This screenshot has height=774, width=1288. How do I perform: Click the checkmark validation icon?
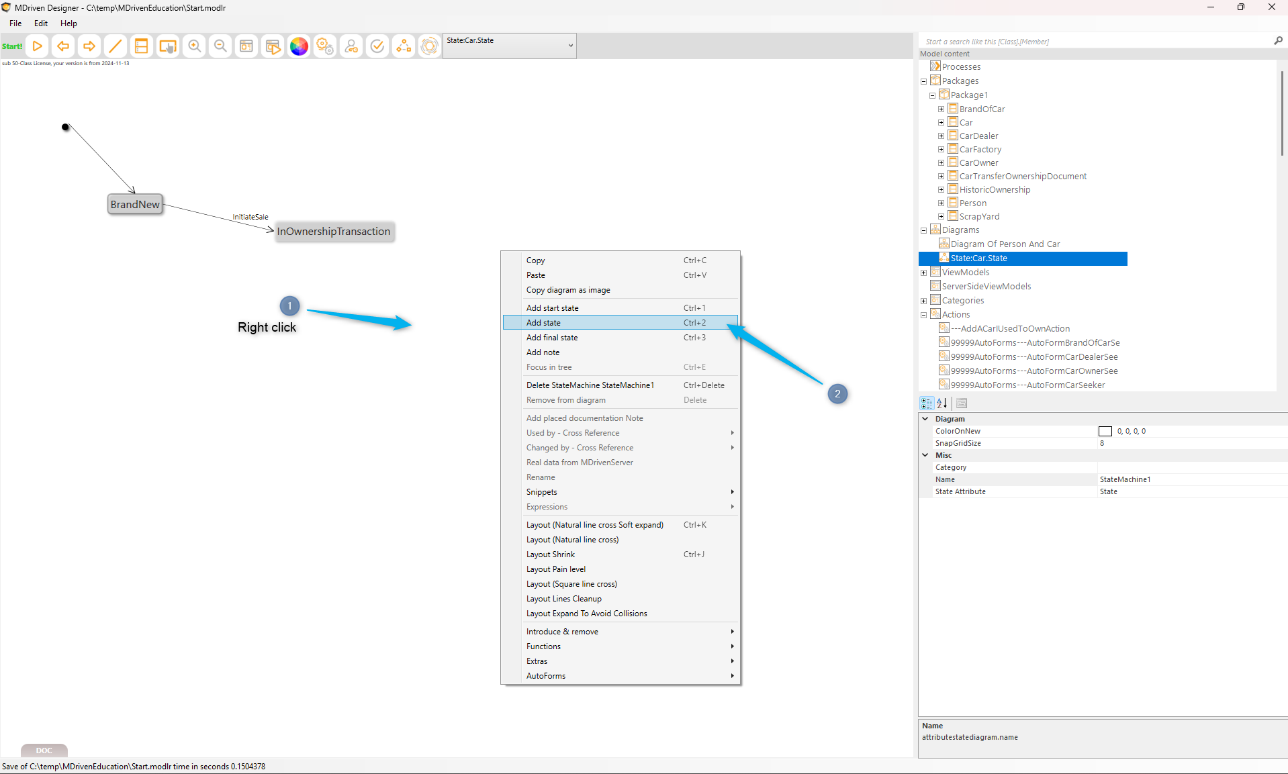pyautogui.click(x=377, y=46)
